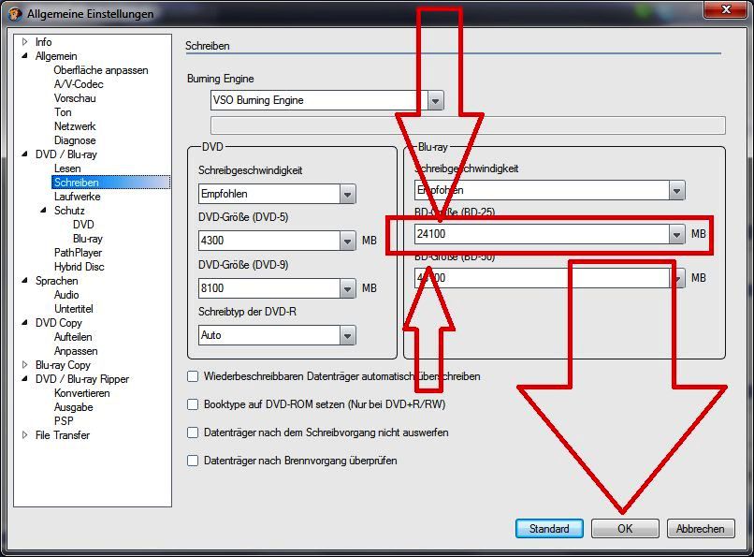
Task: Open DVD-9 size dropdown arrow
Action: coord(347,288)
